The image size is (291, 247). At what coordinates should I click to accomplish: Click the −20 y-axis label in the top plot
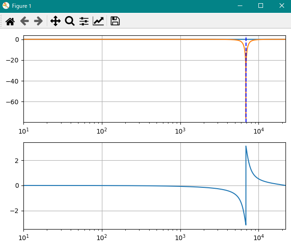12,60
